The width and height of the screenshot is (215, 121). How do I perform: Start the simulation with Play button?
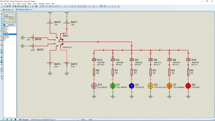(x=3, y=120)
